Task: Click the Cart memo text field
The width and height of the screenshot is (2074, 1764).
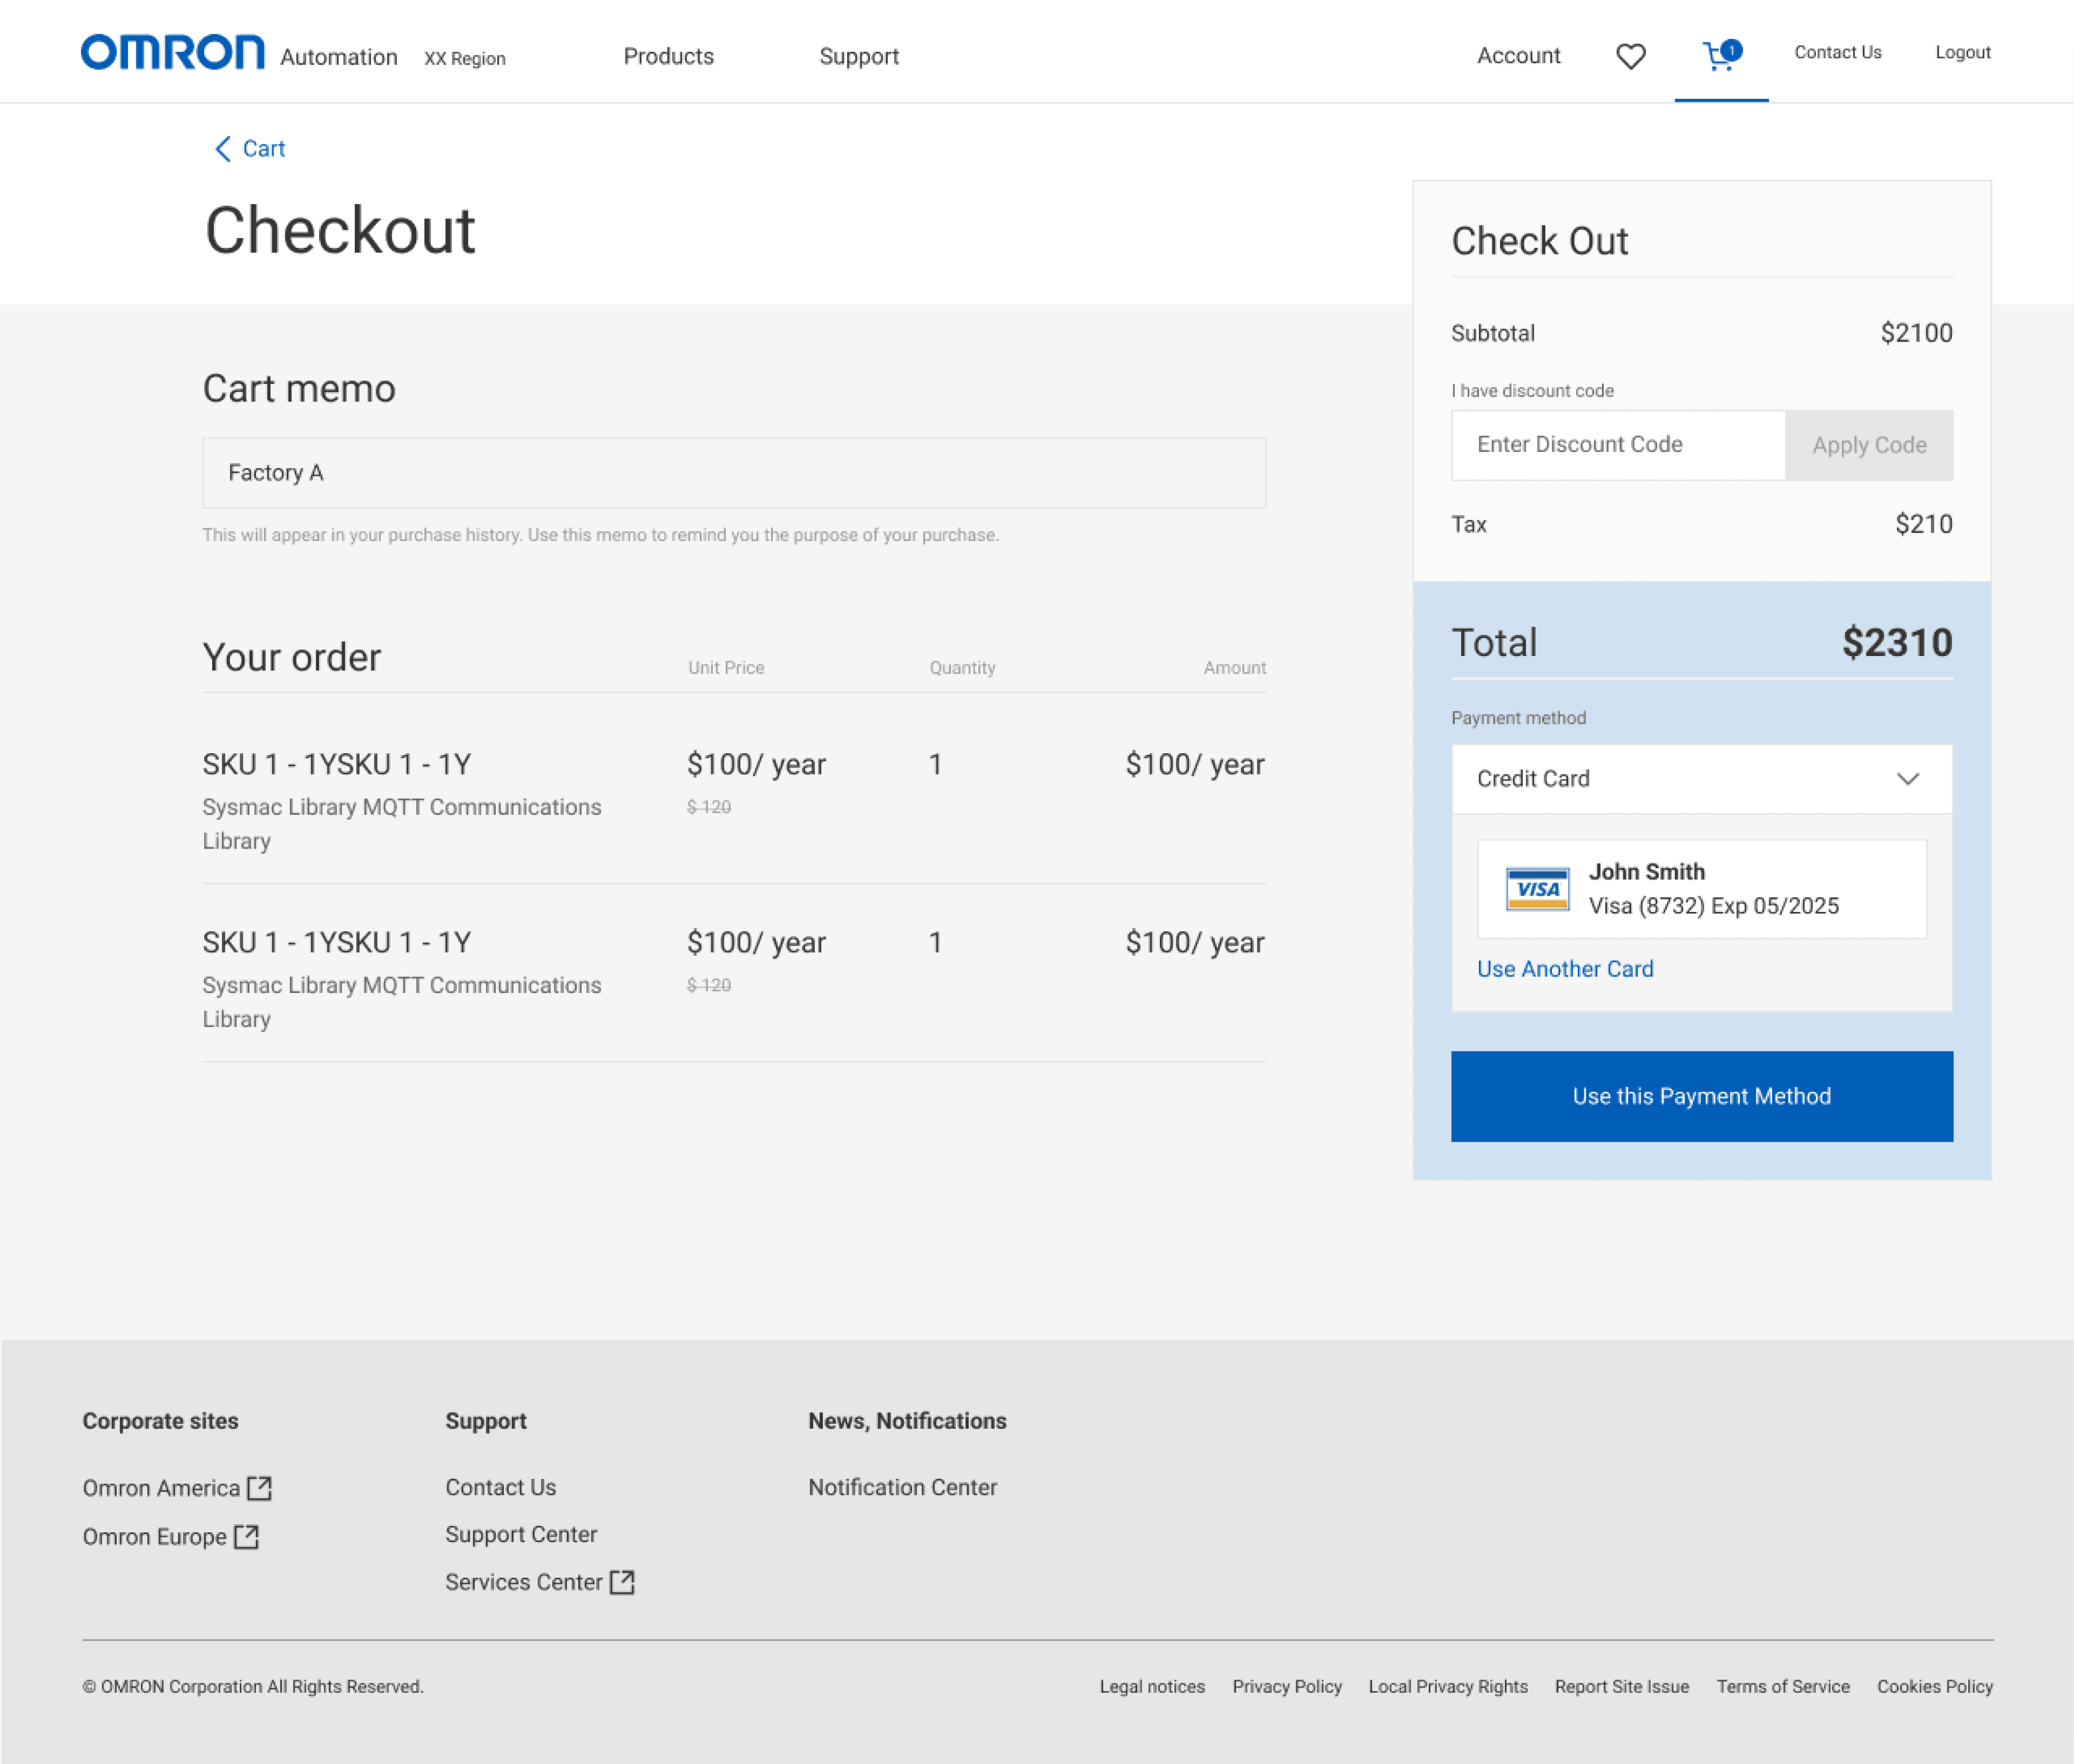Action: coord(733,473)
